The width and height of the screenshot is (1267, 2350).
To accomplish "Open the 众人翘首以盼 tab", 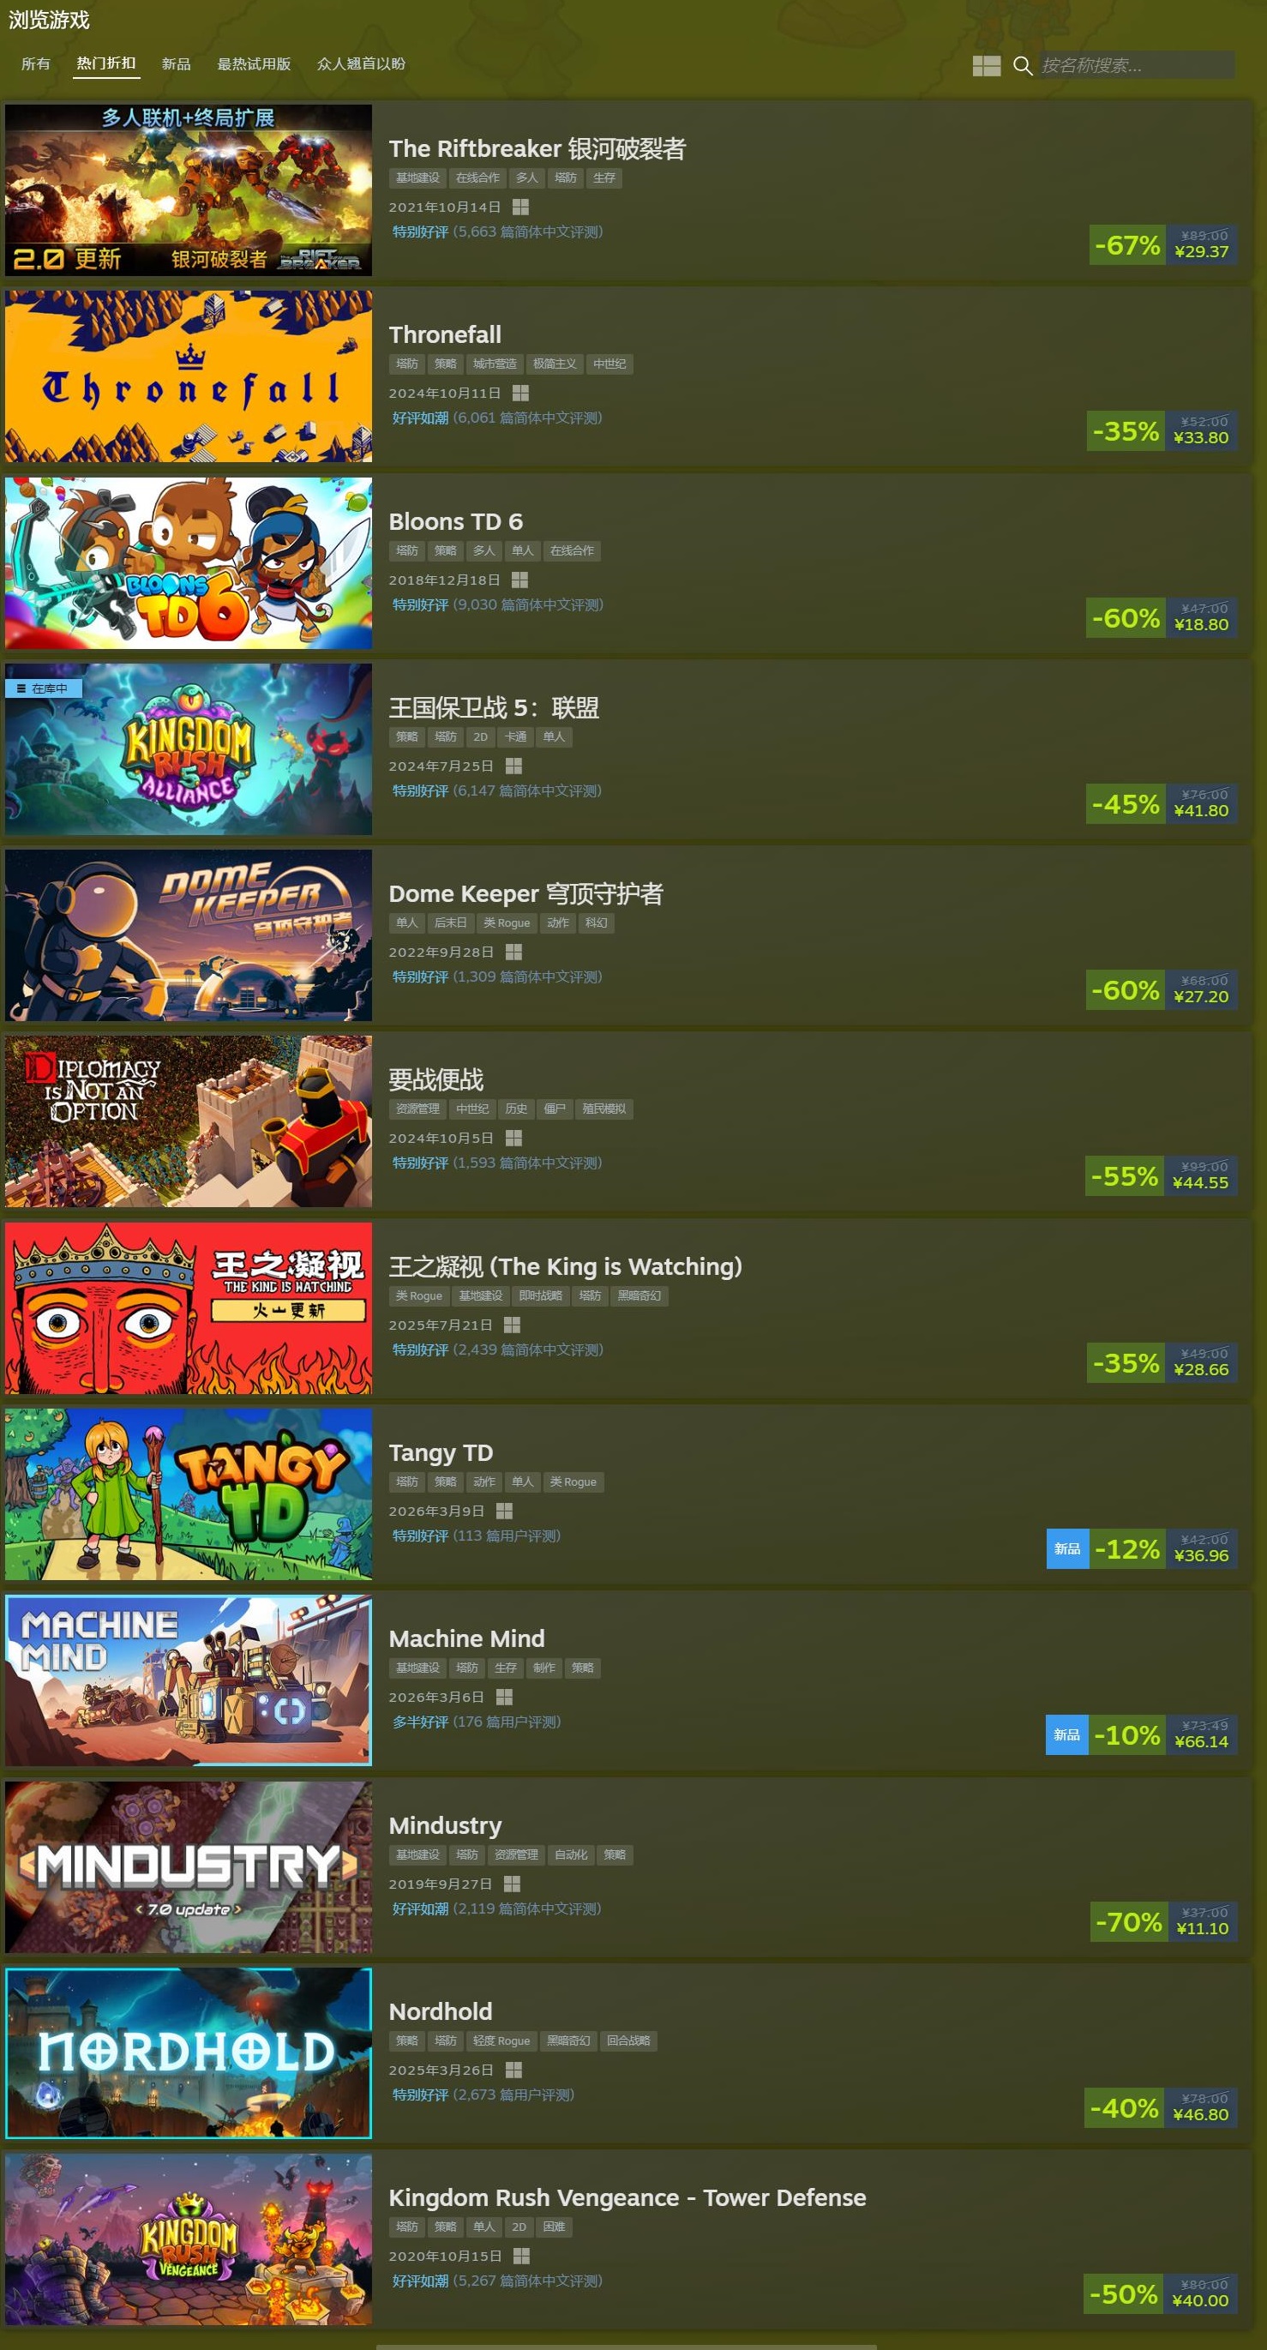I will tap(361, 63).
